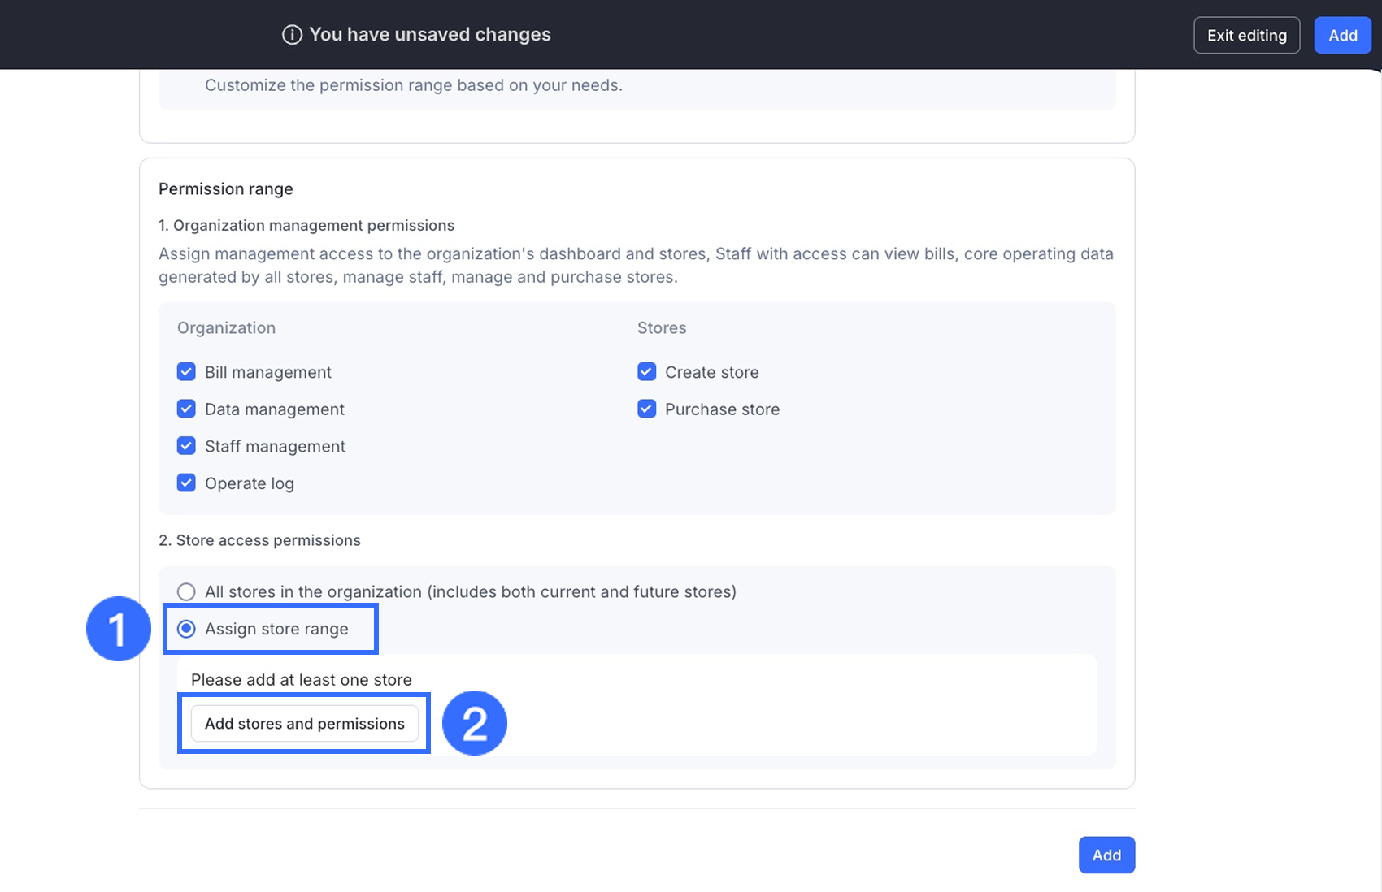Click the info icon beside unsaved changes
The width and height of the screenshot is (1382, 892).
[x=292, y=35]
